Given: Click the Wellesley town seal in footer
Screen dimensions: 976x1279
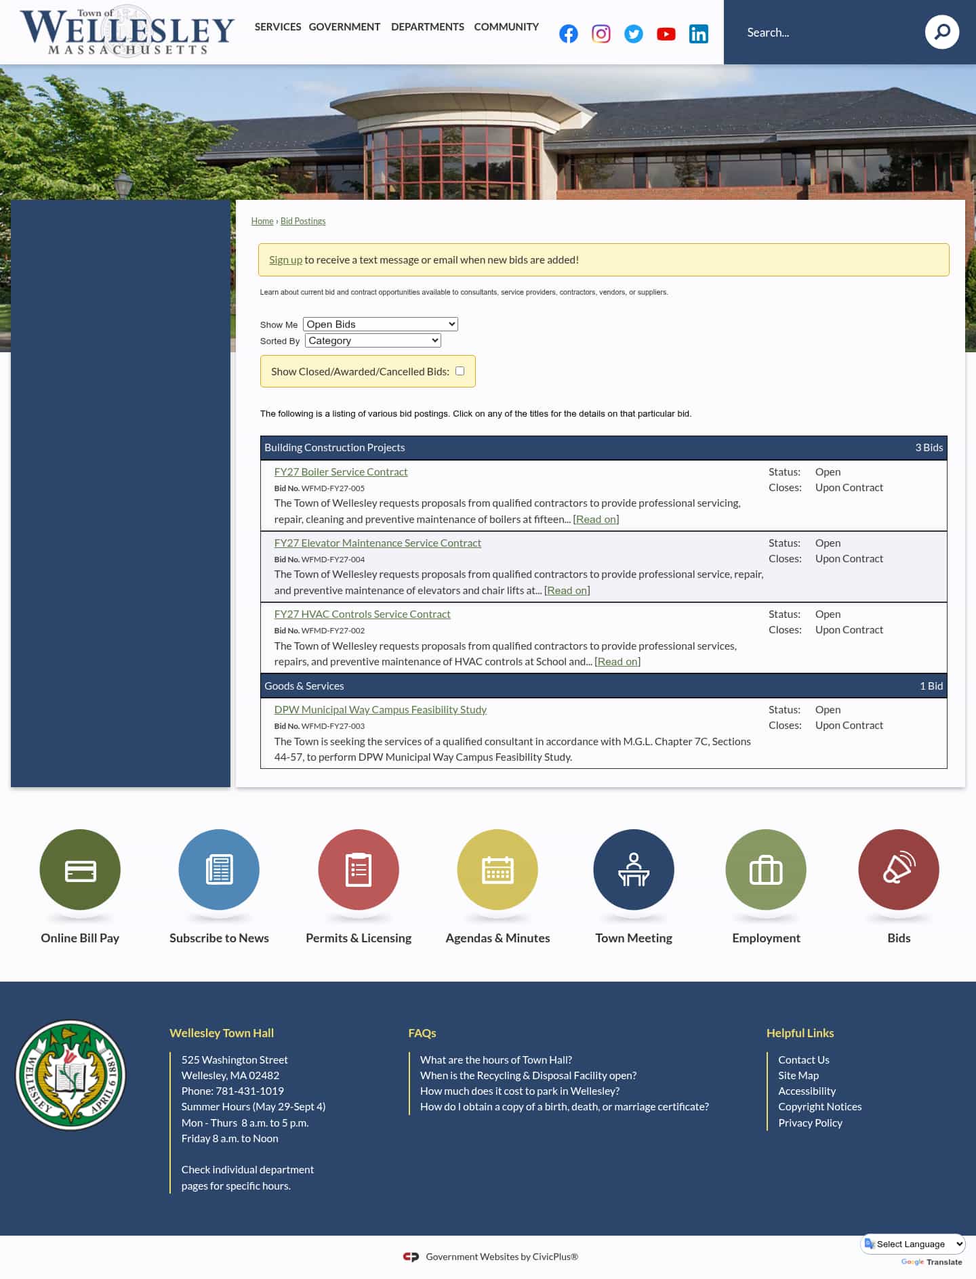Looking at the screenshot, I should [70, 1074].
